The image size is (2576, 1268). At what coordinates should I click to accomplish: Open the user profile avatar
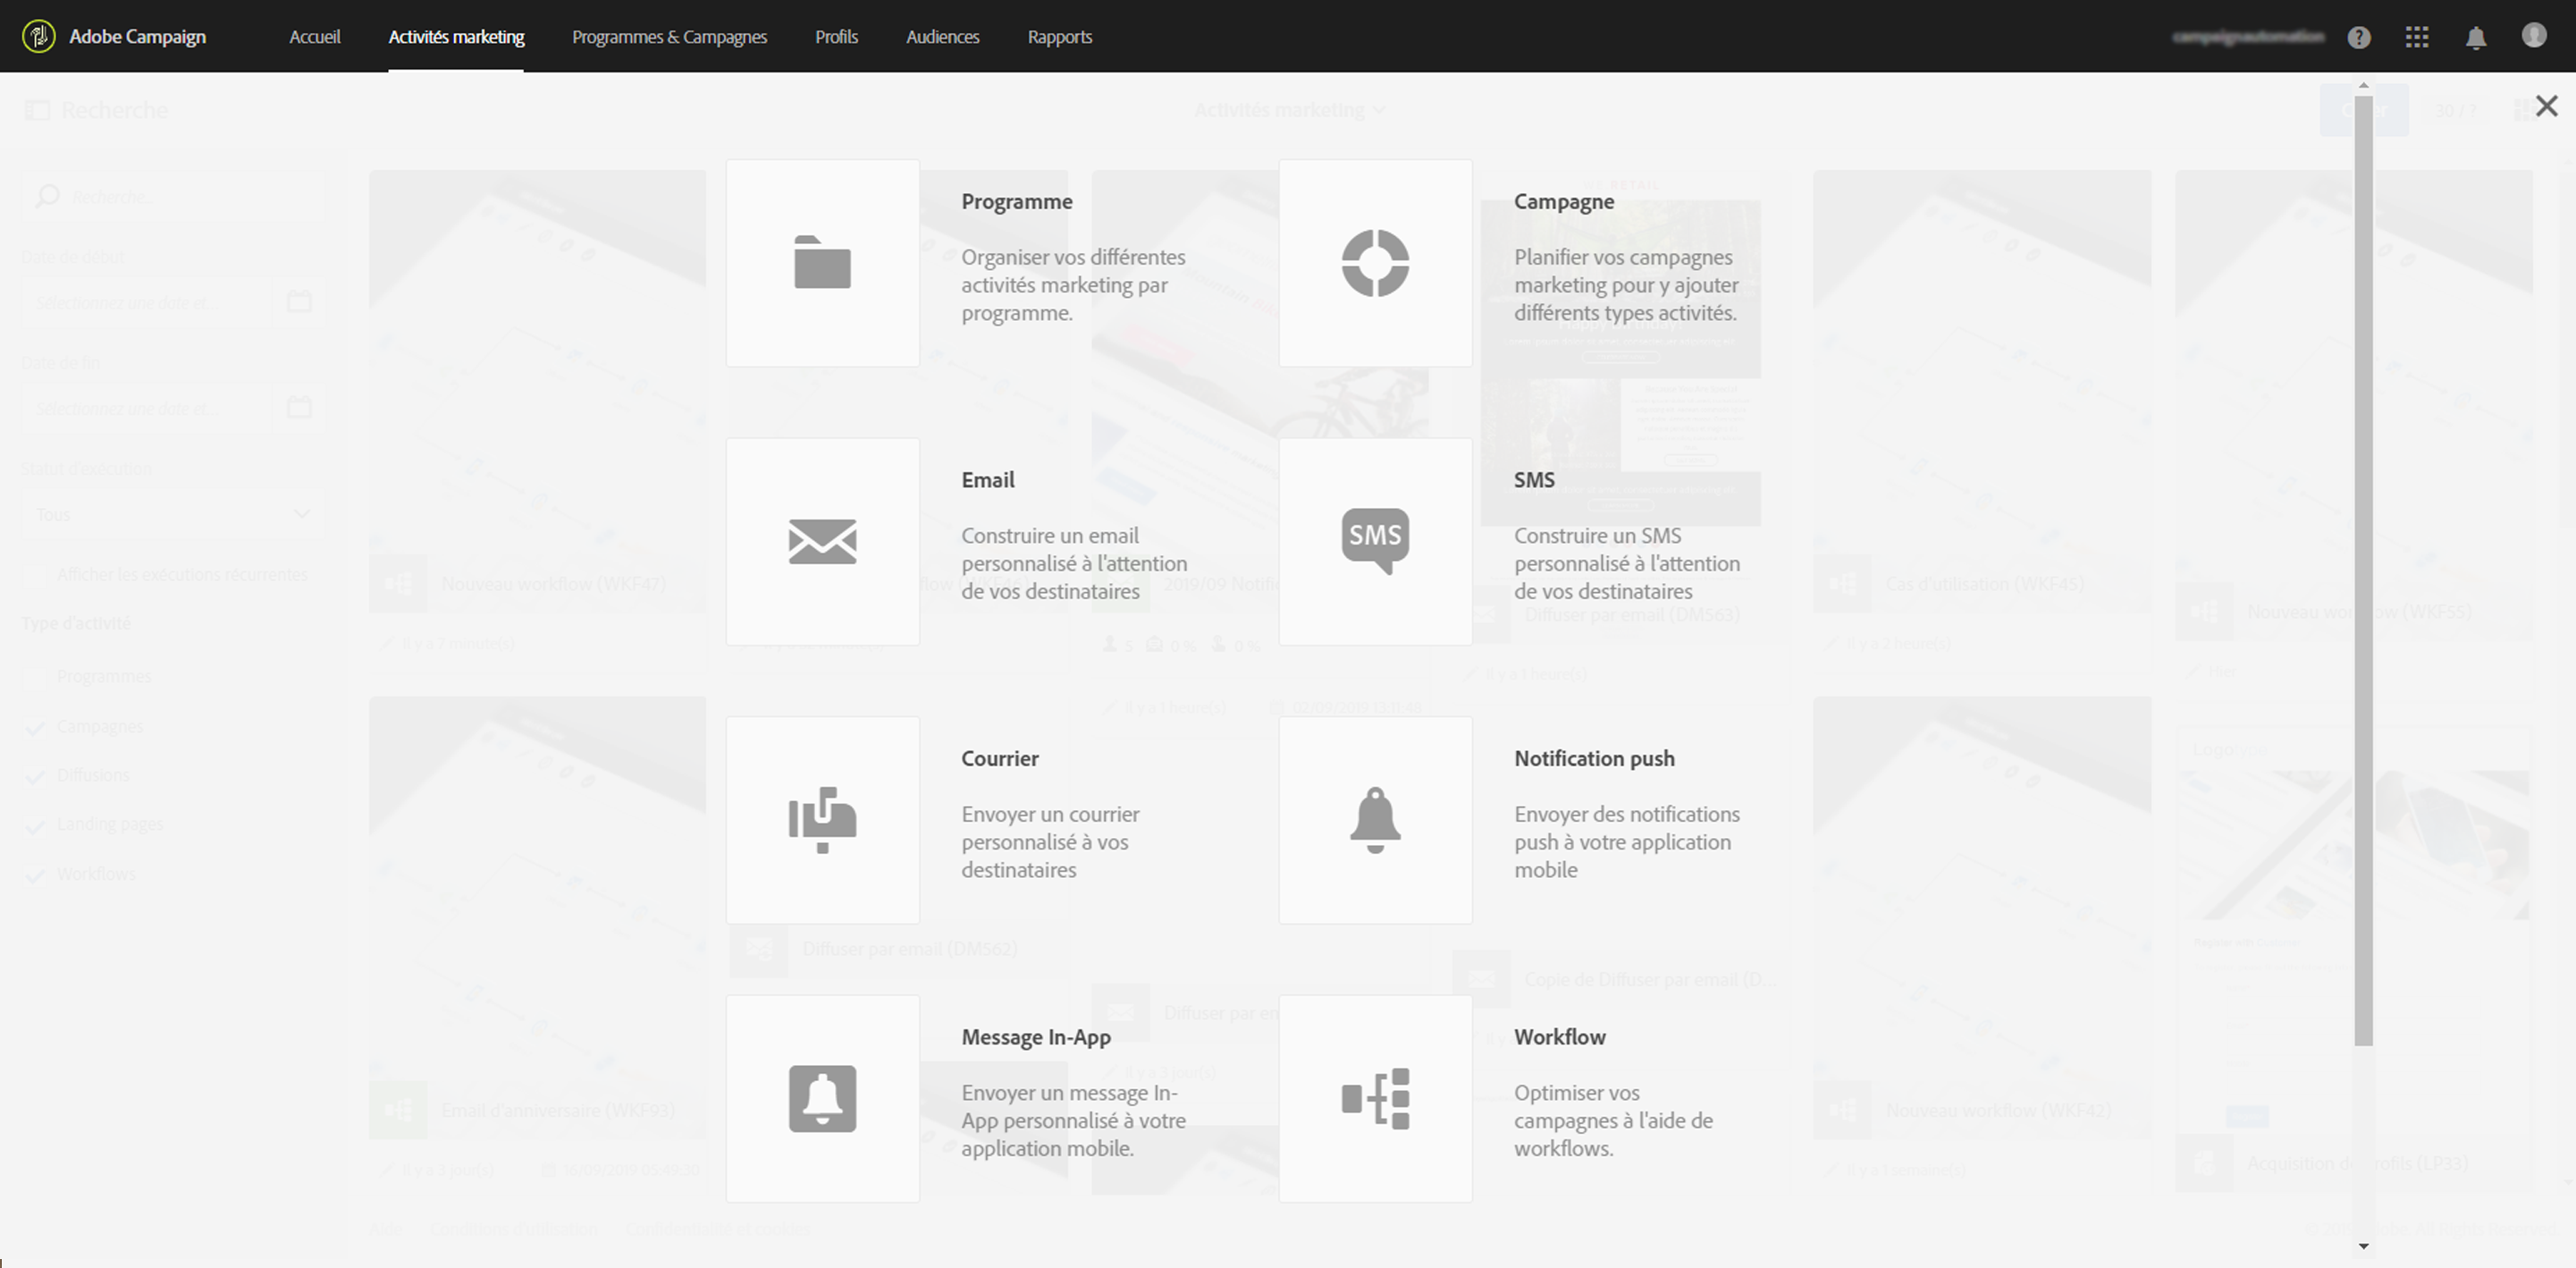tap(2534, 36)
